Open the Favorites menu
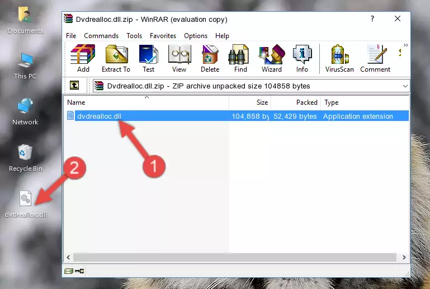 [x=163, y=36]
